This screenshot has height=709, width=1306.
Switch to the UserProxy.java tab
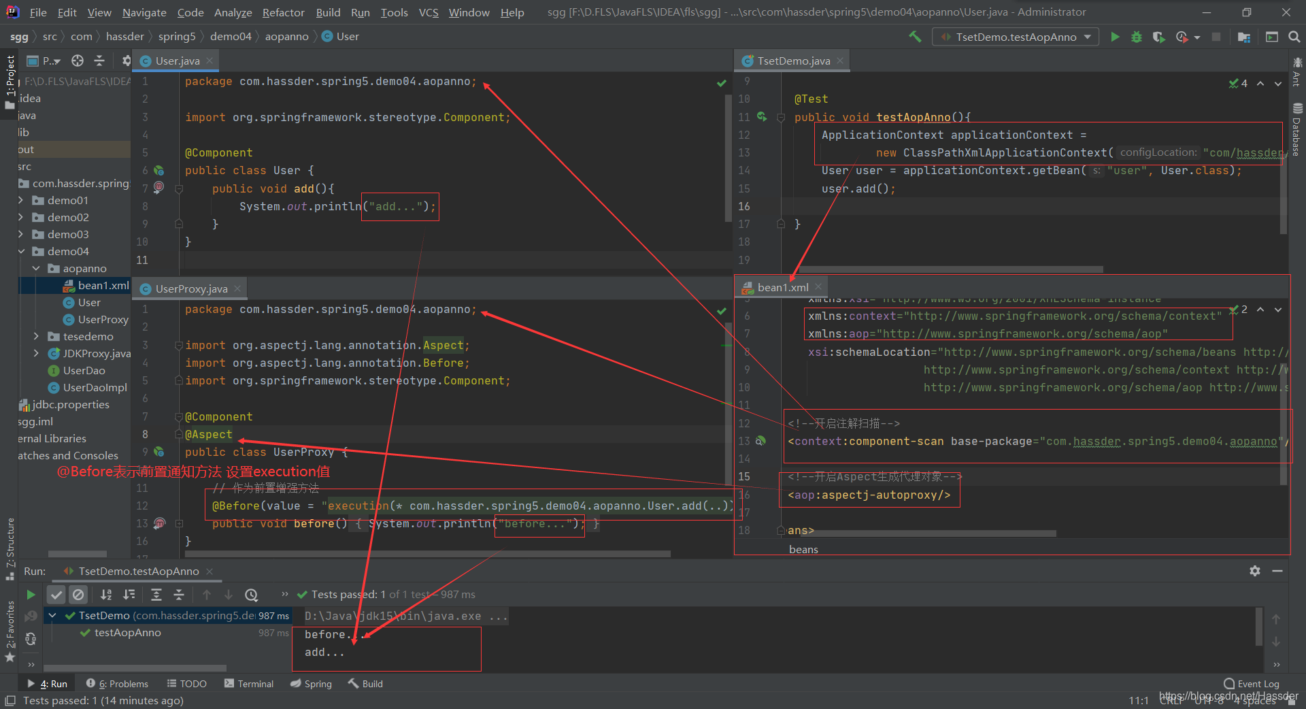tap(190, 288)
